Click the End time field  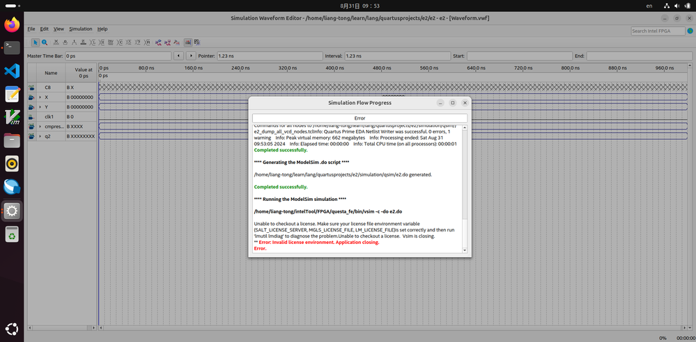coord(639,56)
